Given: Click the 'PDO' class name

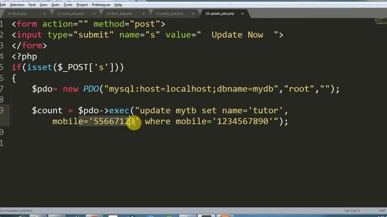Looking at the screenshot, I should coord(91,89).
